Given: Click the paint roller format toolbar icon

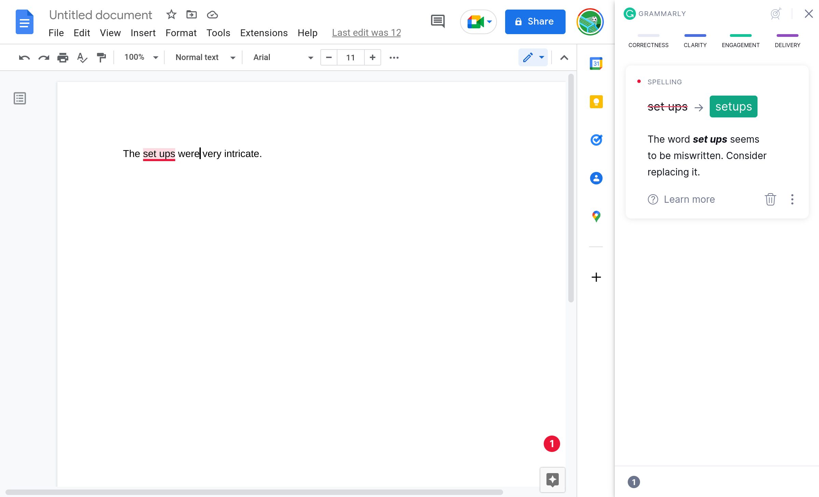Looking at the screenshot, I should click(102, 57).
